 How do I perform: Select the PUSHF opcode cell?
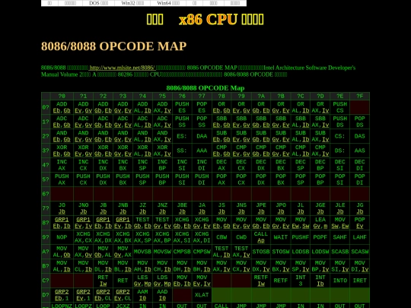pyautogui.click(x=301, y=237)
